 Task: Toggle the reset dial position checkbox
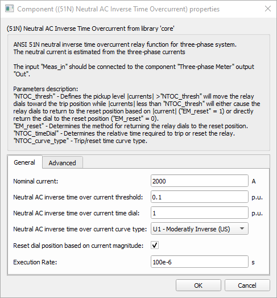(x=155, y=245)
